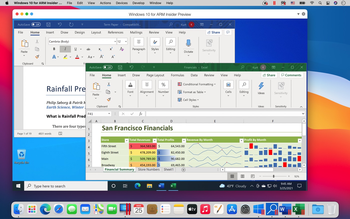
Task: Open the Store Numbers sheet tab
Action: click(149, 169)
